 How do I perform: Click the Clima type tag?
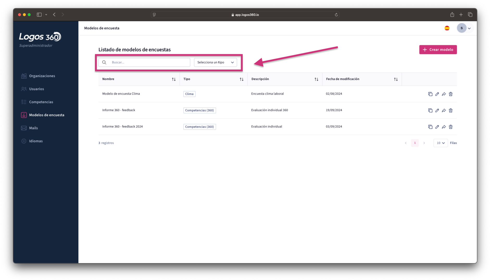click(x=189, y=94)
